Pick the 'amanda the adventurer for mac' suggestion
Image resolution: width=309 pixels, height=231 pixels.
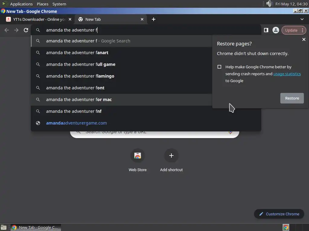click(x=121, y=100)
